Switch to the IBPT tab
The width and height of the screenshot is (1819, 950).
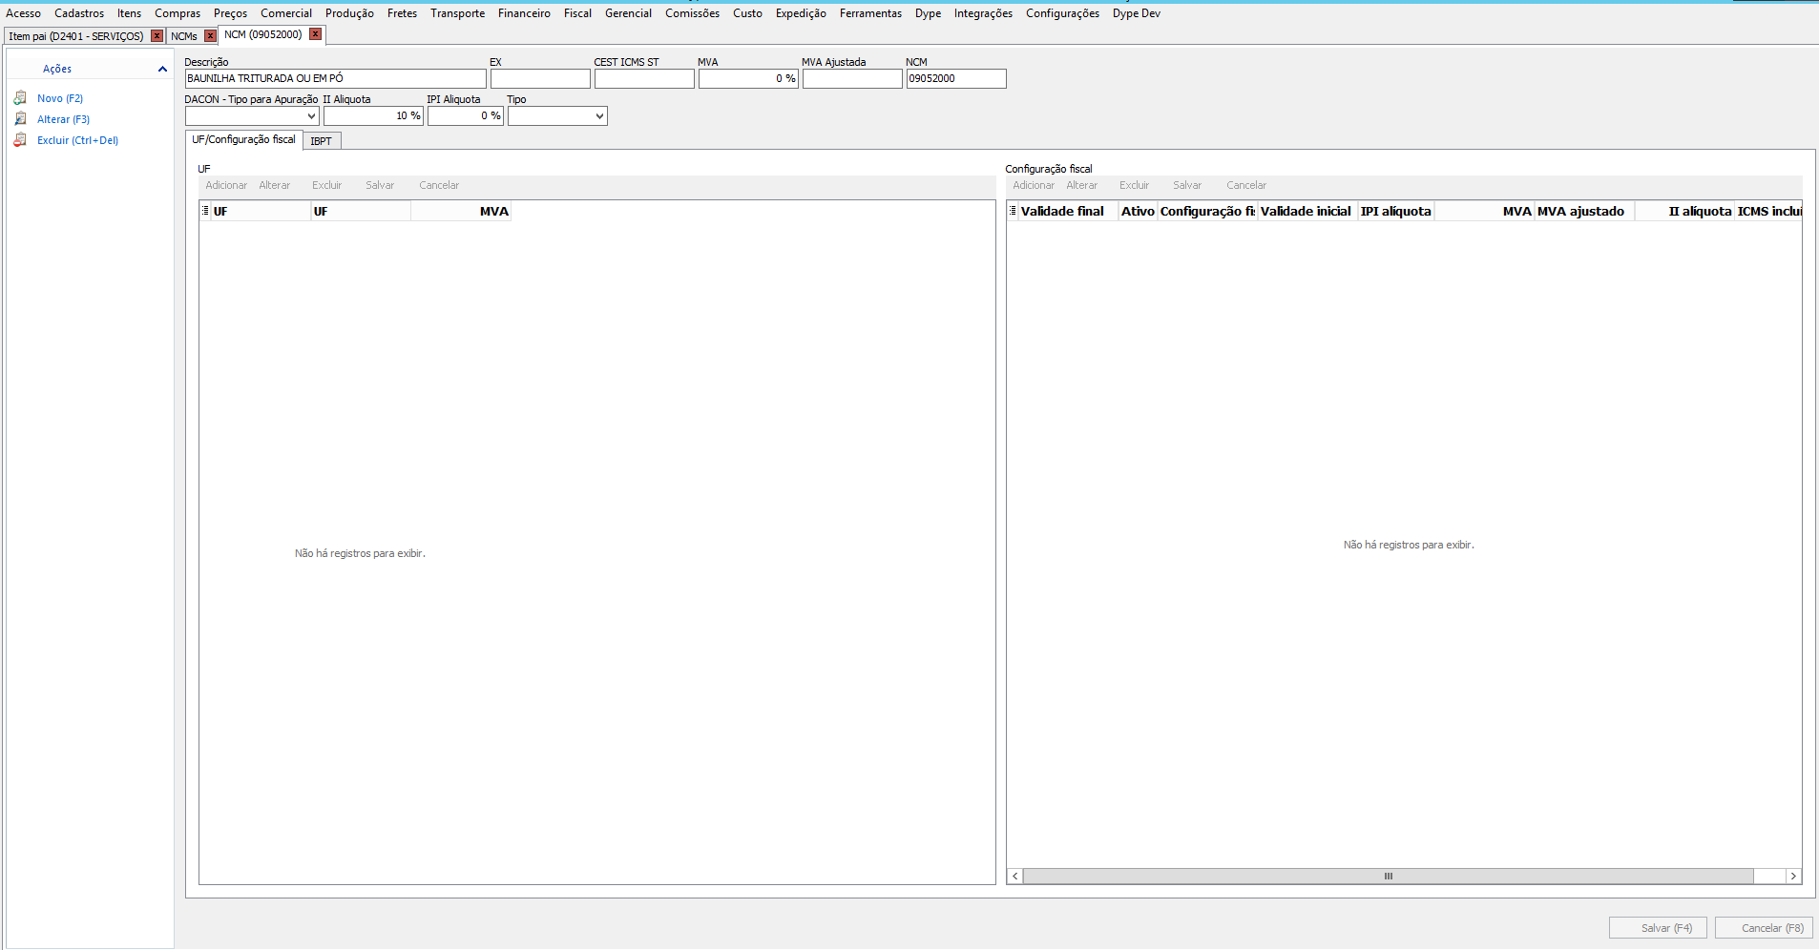tap(322, 141)
